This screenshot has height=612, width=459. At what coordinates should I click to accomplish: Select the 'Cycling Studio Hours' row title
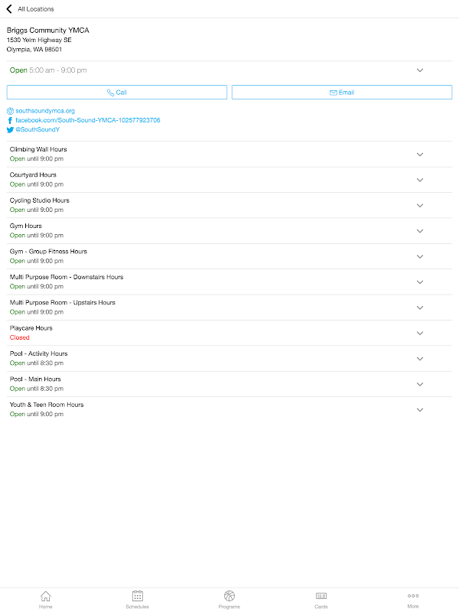[x=40, y=200]
